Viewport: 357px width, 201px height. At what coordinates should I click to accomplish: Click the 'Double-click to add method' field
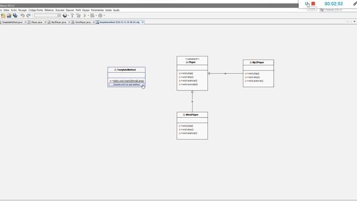(x=127, y=84)
